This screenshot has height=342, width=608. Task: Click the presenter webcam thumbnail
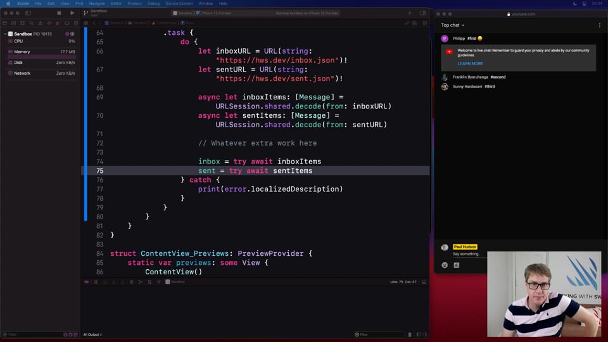click(544, 294)
